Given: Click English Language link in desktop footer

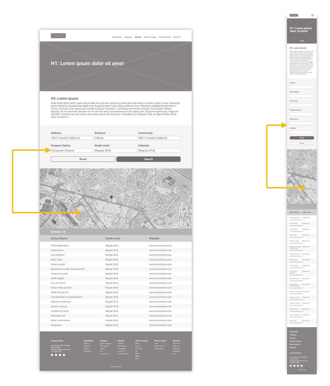Looking at the screenshot, I should 106,344.
